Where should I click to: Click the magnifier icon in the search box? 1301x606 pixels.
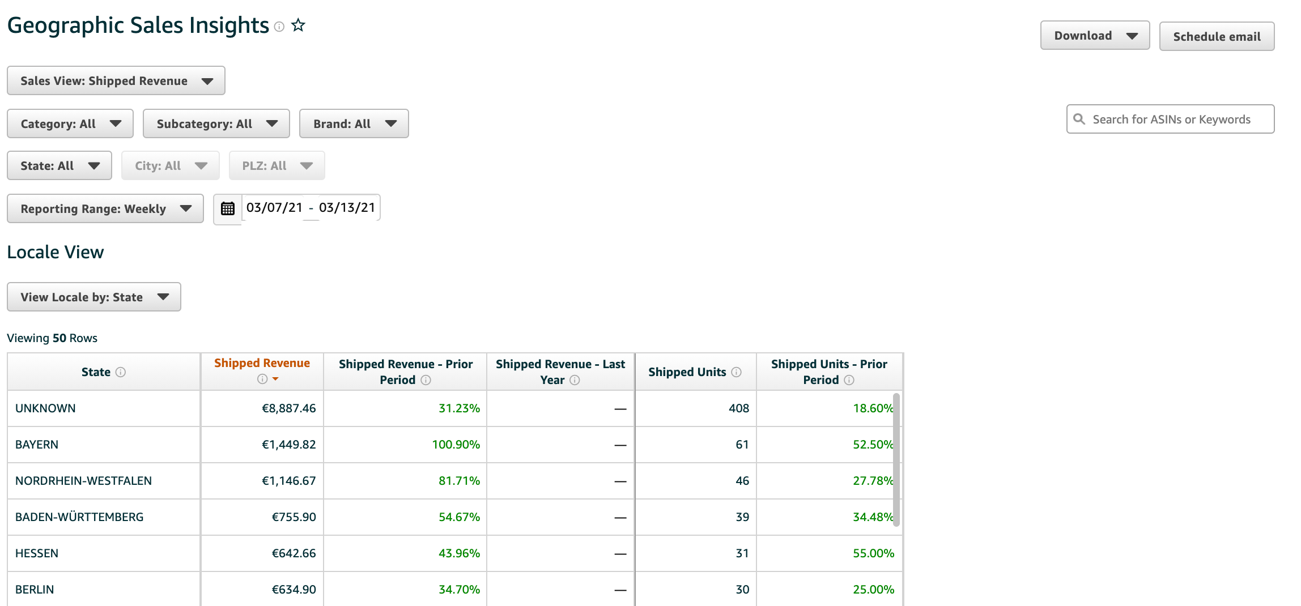[1079, 119]
